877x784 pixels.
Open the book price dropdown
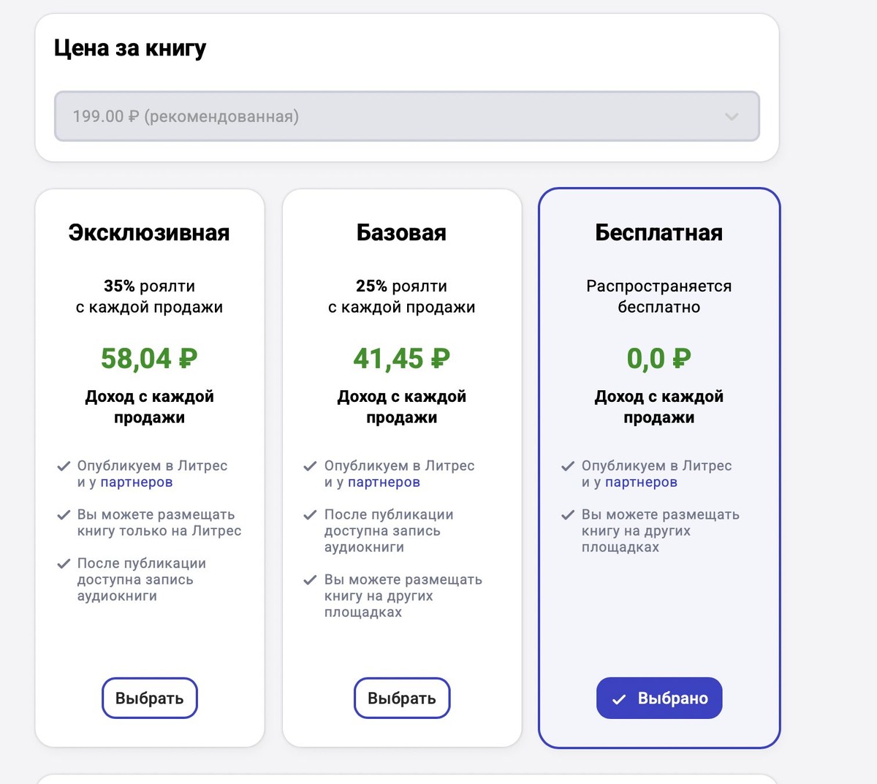tap(406, 116)
